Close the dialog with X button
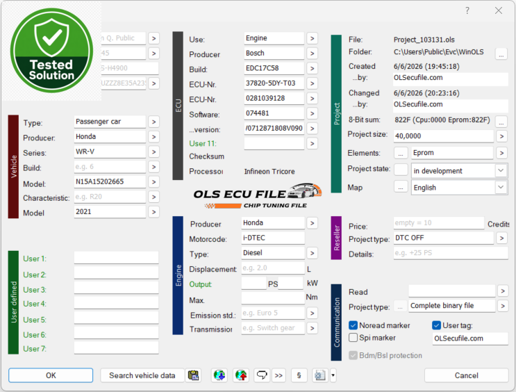This screenshot has height=392, width=516. 498,11
